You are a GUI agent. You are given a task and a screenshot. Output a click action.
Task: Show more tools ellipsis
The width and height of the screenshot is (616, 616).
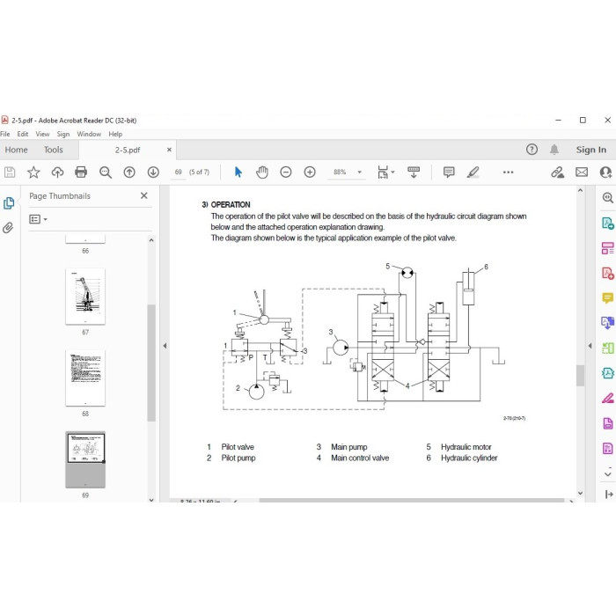coord(508,172)
